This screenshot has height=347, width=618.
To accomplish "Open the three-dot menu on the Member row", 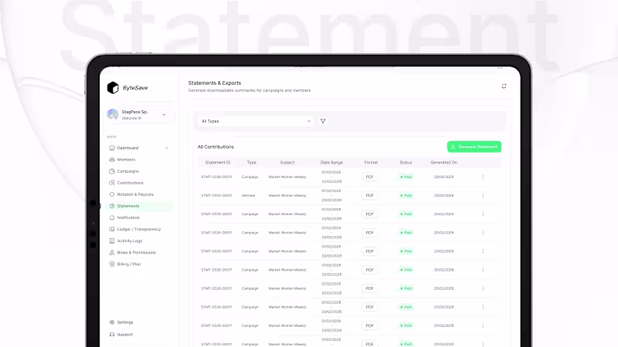I will click(x=483, y=196).
